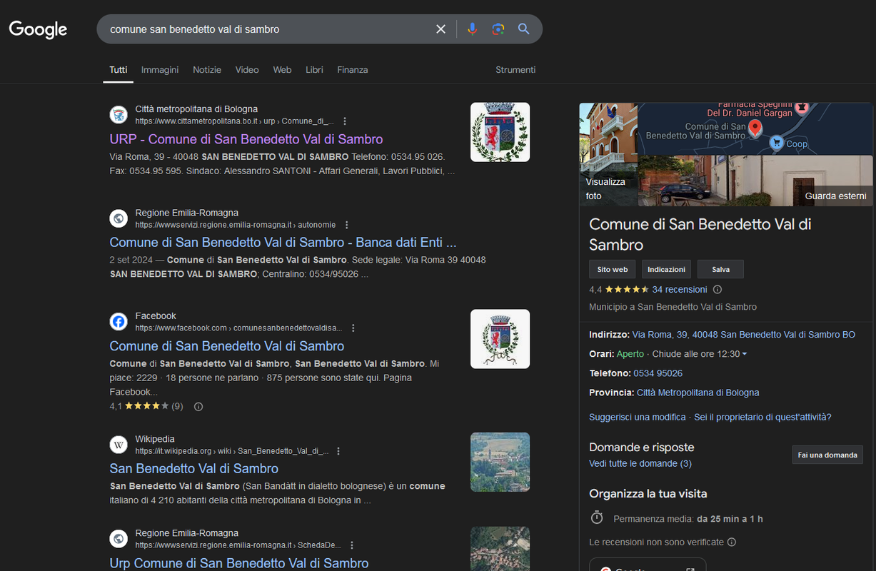Image resolution: width=876 pixels, height=571 pixels.
Task: Click the phone number 0534 95026
Action: [658, 373]
